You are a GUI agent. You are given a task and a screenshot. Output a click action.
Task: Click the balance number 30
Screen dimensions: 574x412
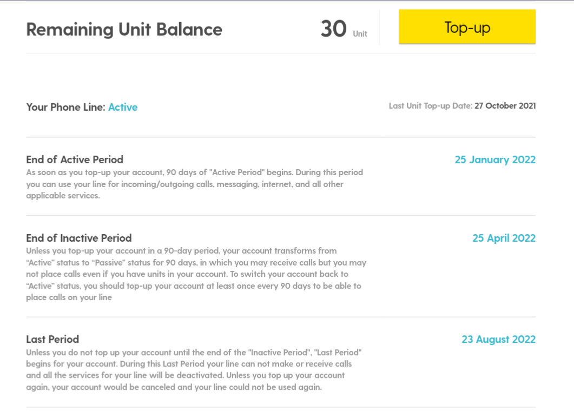[x=333, y=29]
